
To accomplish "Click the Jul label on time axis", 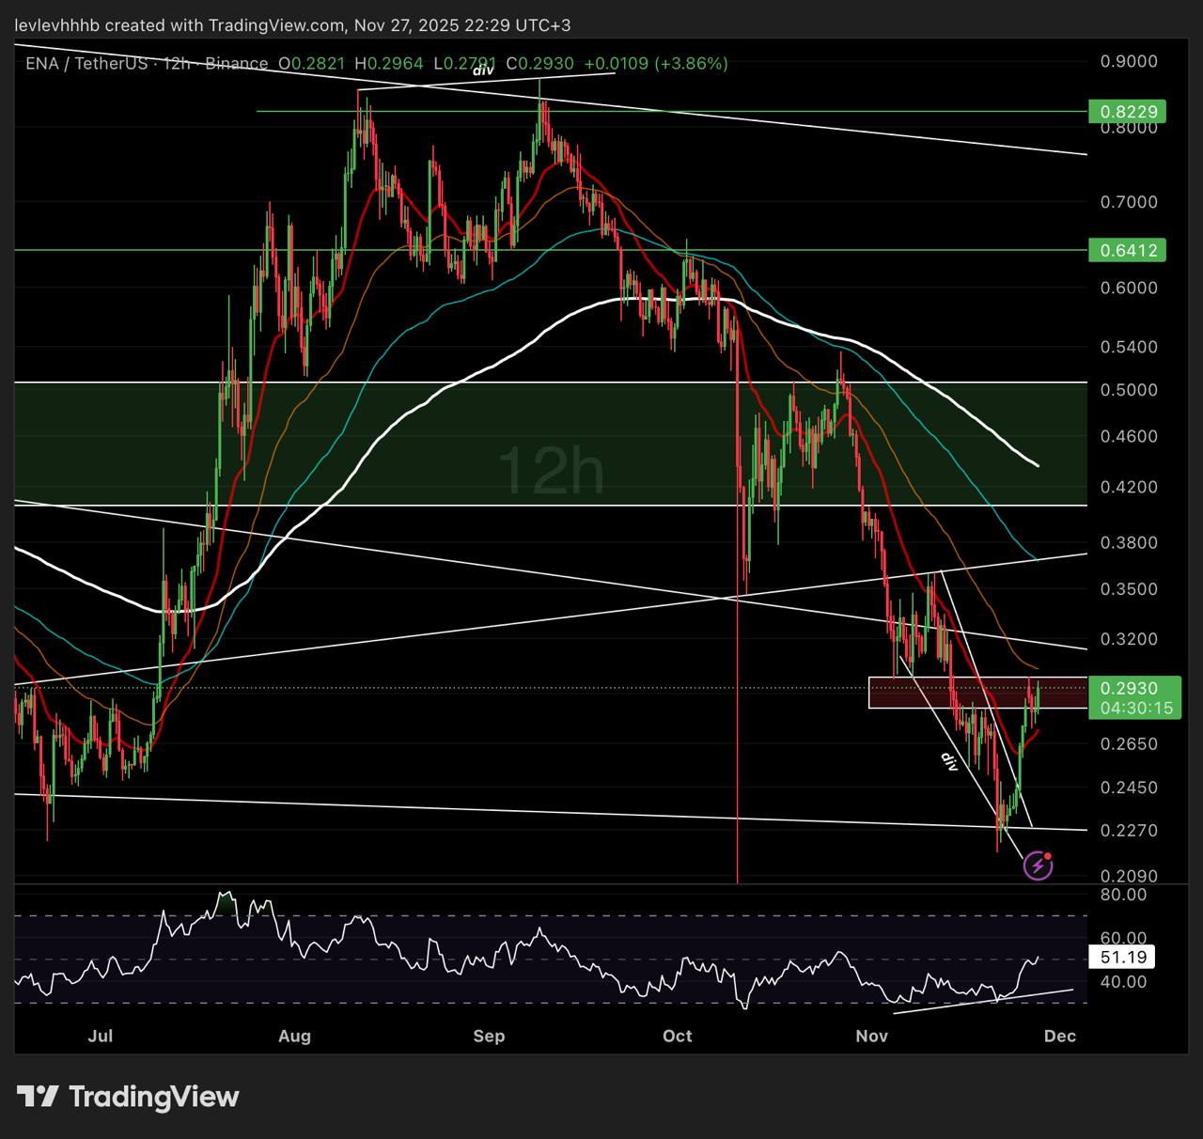I will click(100, 1036).
